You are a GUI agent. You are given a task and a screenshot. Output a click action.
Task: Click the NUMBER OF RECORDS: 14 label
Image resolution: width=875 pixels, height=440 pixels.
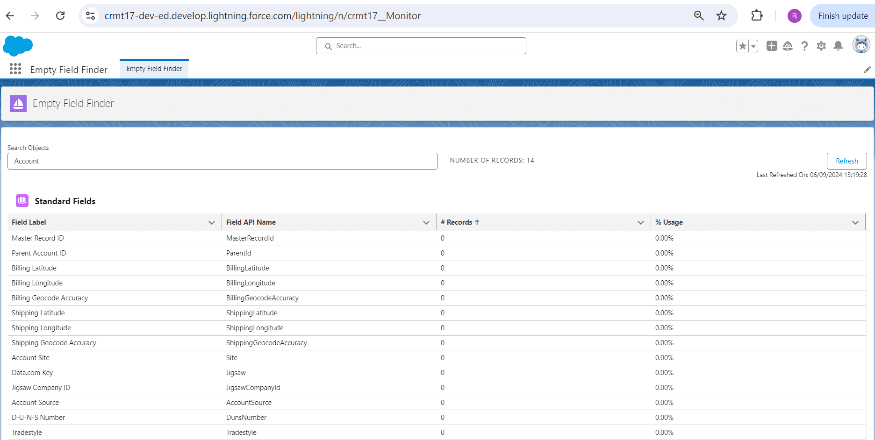[x=492, y=160]
